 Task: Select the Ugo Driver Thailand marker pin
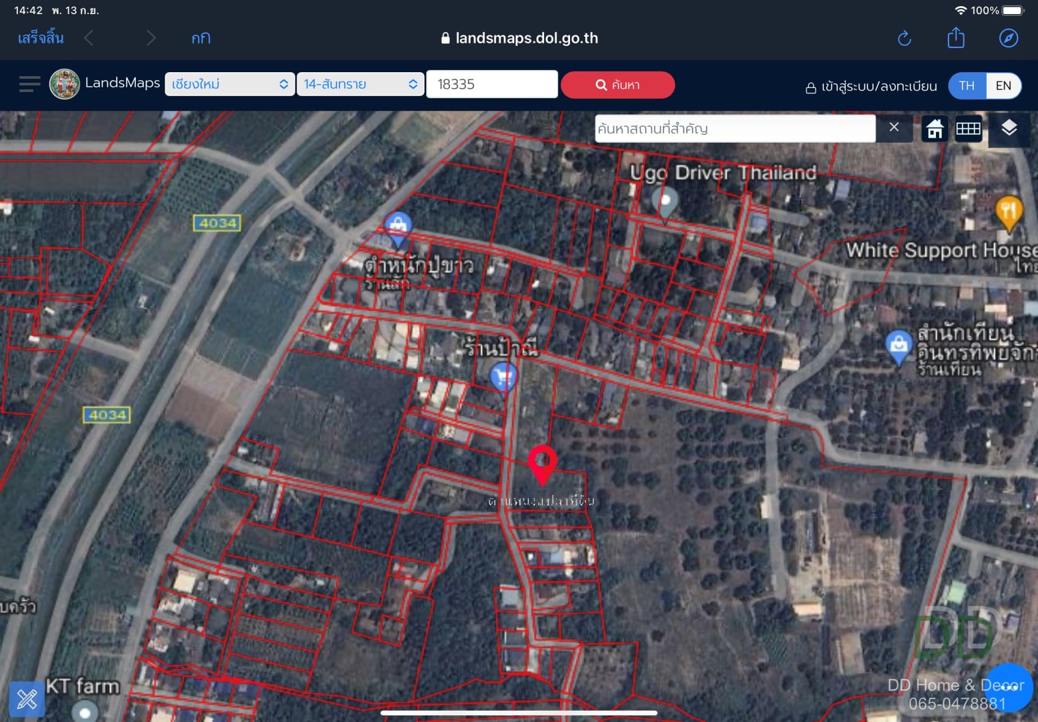[665, 203]
